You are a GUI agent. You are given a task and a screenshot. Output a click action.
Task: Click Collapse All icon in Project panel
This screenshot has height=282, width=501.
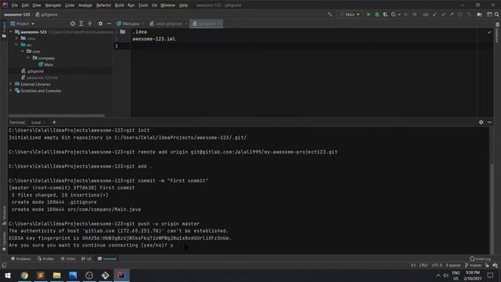click(x=90, y=23)
